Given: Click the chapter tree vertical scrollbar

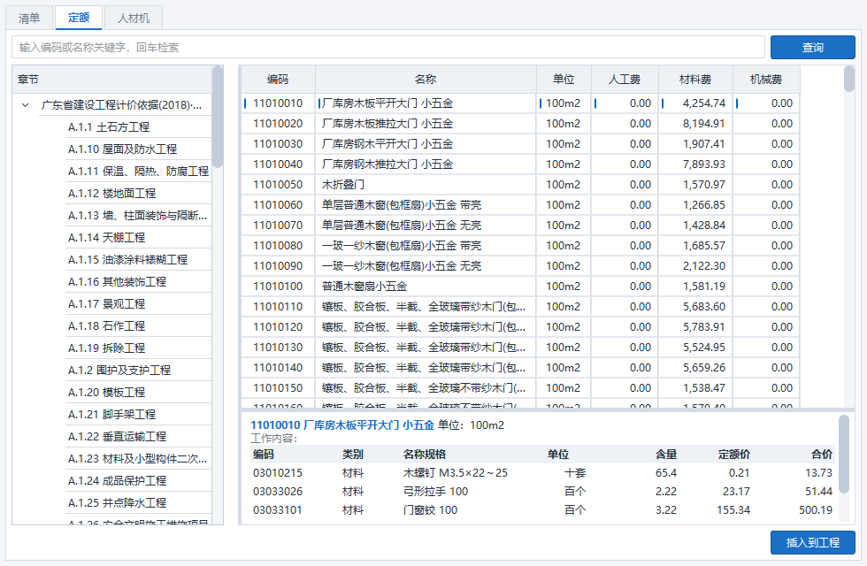Looking at the screenshot, I should click(x=218, y=117).
